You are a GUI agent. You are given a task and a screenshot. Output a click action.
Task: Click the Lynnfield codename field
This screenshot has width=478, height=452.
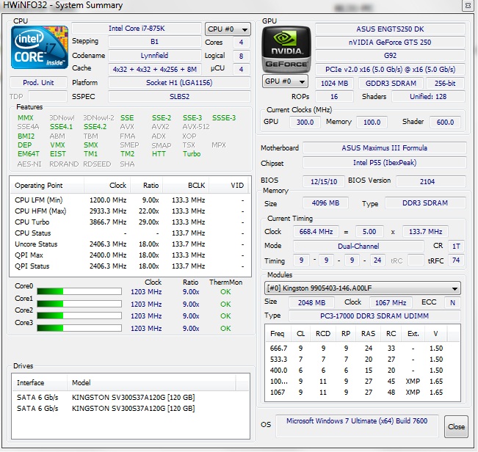[154, 56]
